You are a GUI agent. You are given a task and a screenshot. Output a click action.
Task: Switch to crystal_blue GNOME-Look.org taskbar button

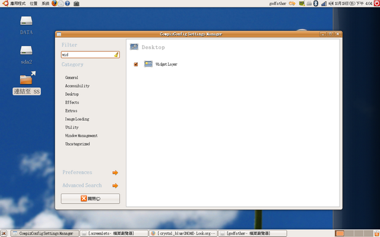pos(183,233)
